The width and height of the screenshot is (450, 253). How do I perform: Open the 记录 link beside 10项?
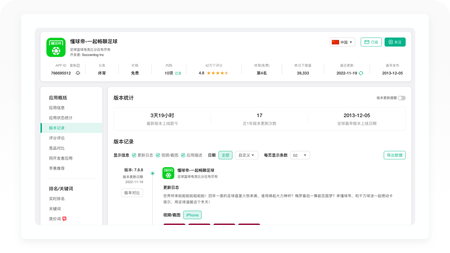(x=178, y=73)
